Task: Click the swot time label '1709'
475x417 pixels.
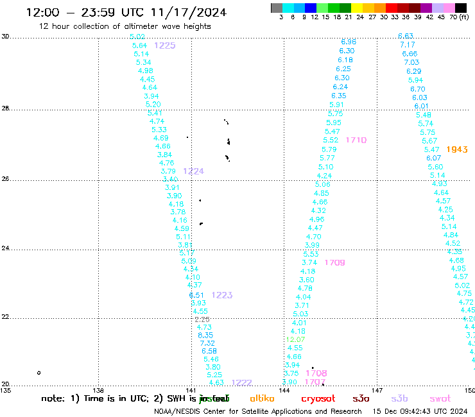Action: (x=334, y=262)
